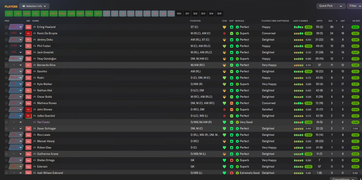Click the condition heart icon for Erling Haaland

(x=225, y=27)
